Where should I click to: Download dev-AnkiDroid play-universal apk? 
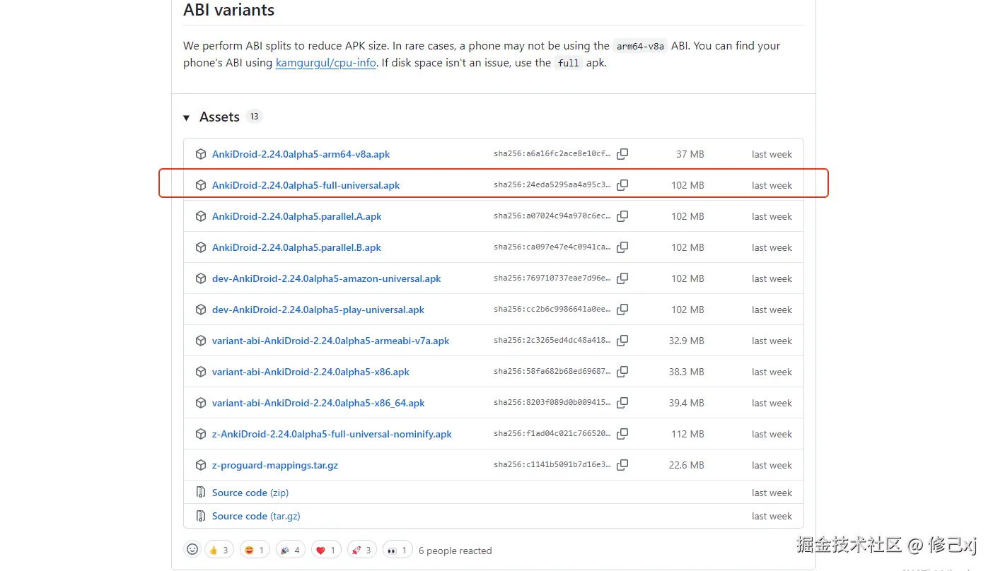point(318,310)
